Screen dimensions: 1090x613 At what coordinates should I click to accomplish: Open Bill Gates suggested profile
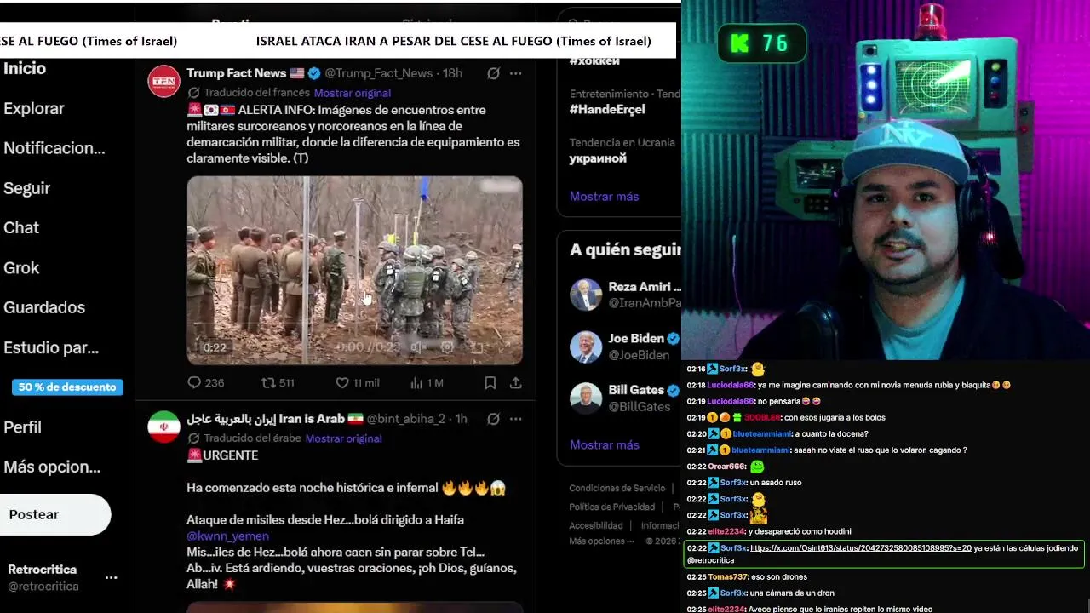click(x=625, y=398)
